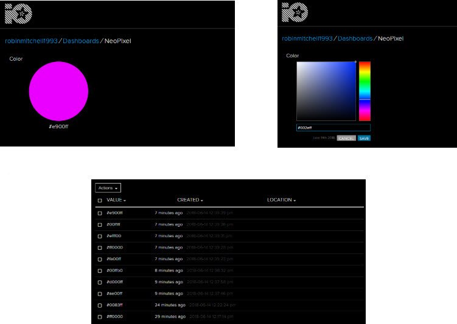Click the rainbow hue slider bar
Viewport: 457px width, 324px height.
pyautogui.click(x=364, y=91)
